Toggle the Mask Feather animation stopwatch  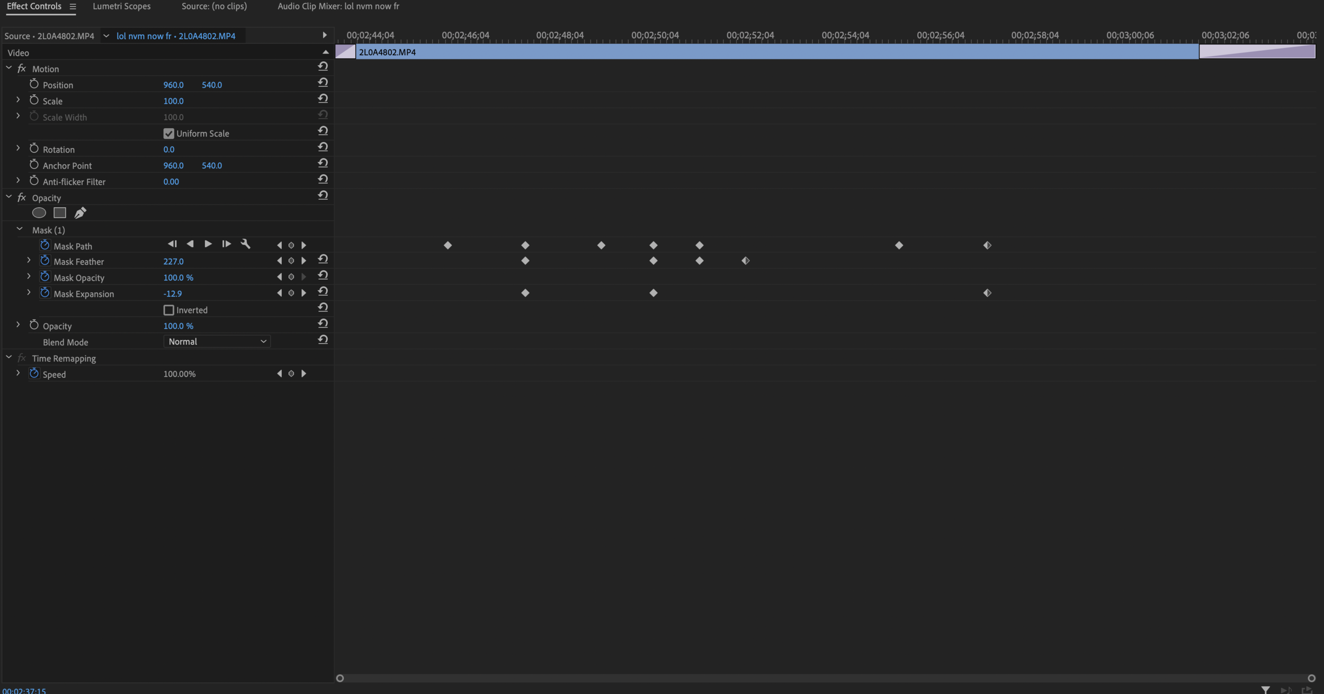coord(45,261)
